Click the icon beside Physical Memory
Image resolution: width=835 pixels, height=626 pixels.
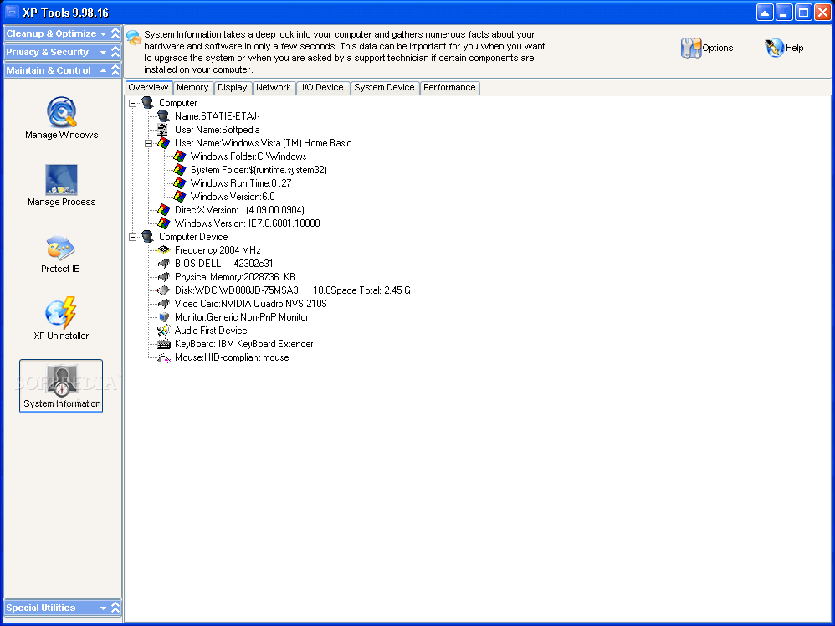tap(163, 277)
